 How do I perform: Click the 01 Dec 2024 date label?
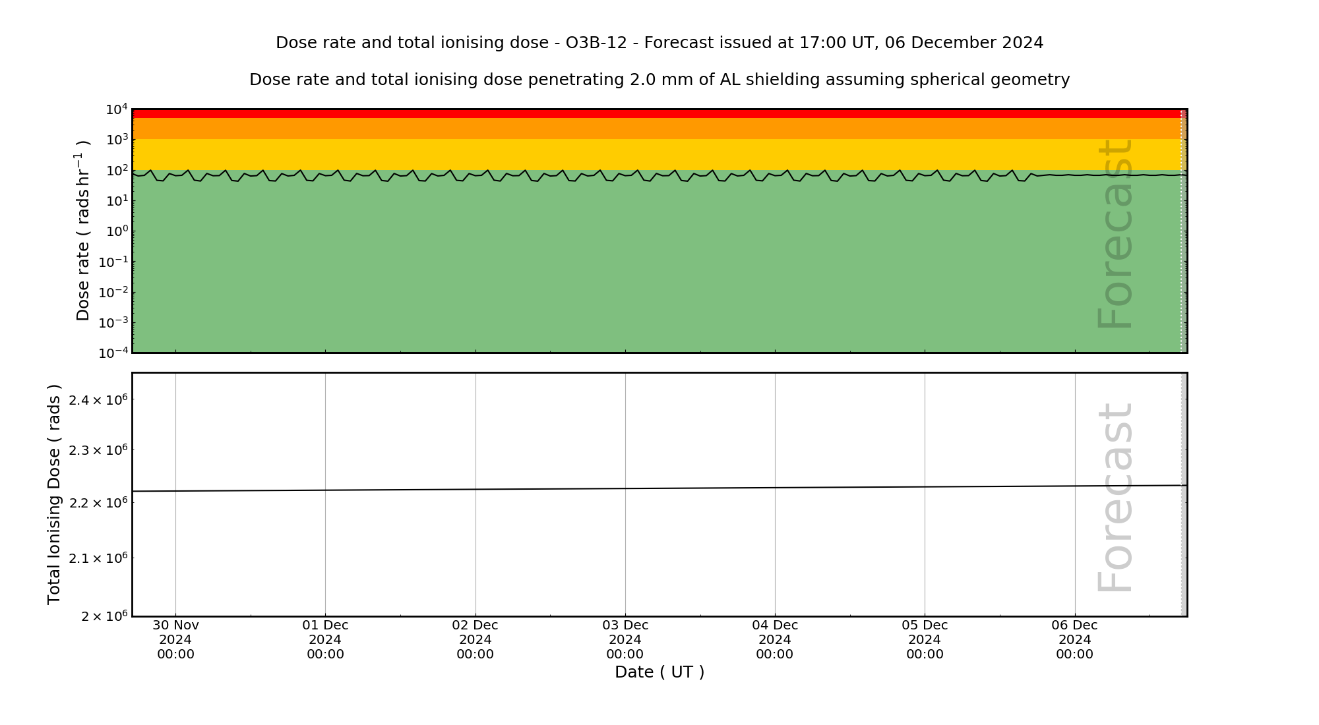tap(325, 639)
